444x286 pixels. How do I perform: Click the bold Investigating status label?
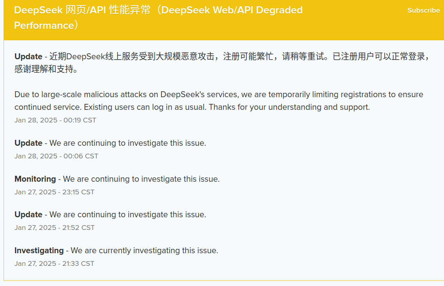pos(39,250)
